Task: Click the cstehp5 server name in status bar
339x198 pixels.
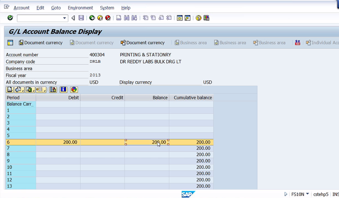Action: point(321,194)
